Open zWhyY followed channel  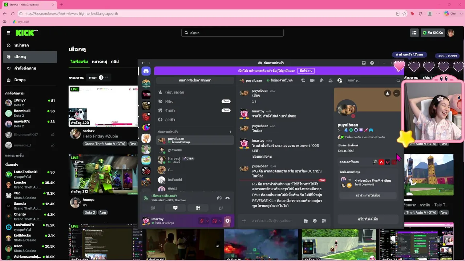[x=30, y=103]
